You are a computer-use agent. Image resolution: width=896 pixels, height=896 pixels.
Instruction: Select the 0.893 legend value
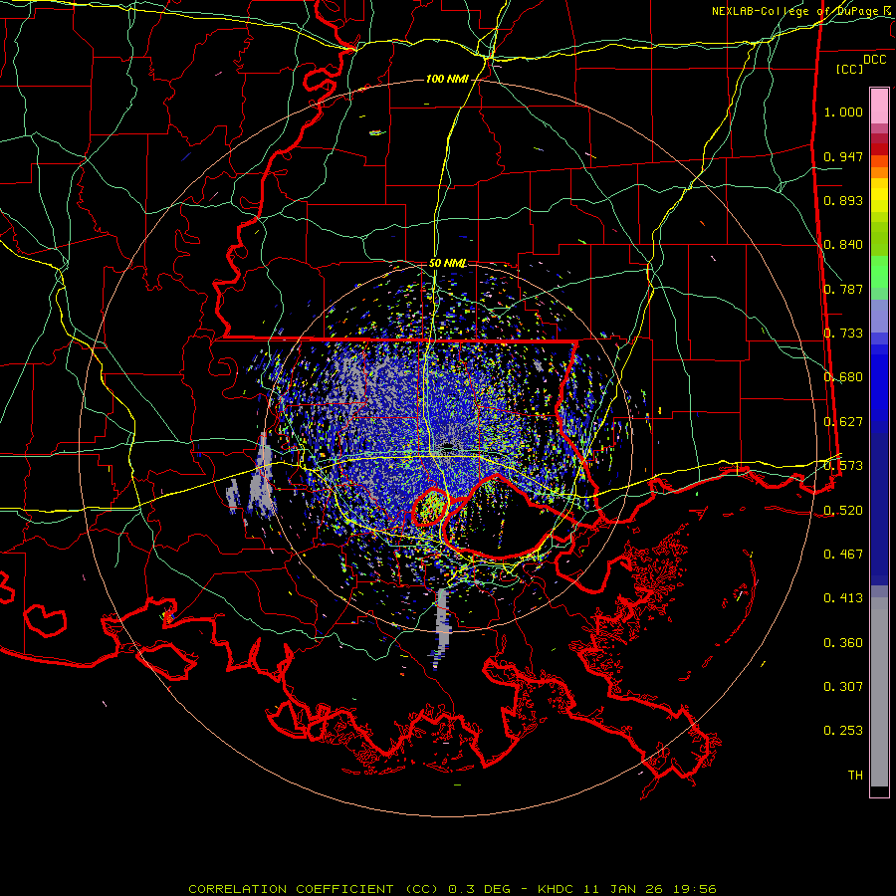tap(843, 200)
